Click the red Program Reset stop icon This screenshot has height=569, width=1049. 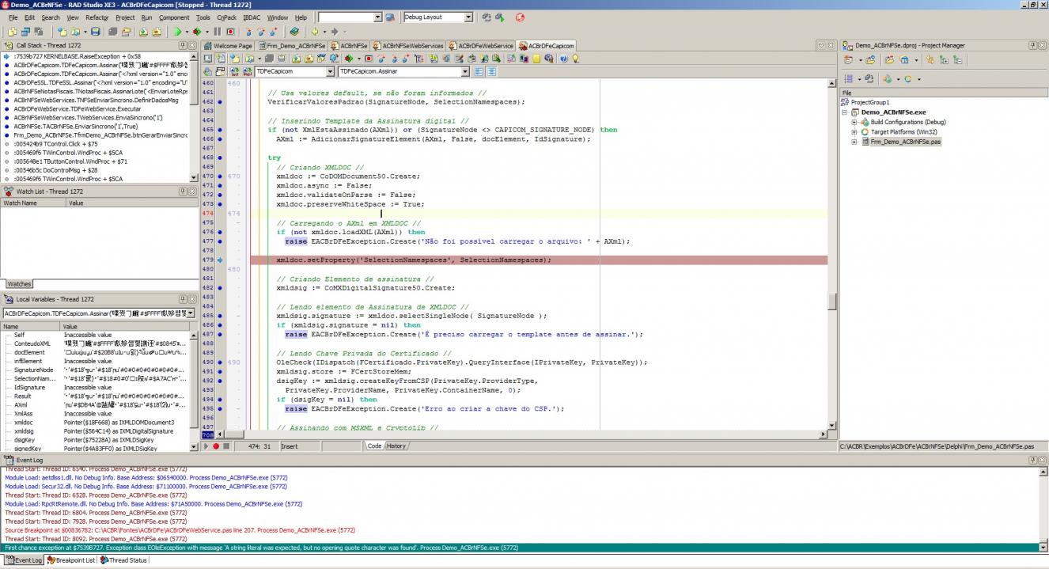pos(230,32)
